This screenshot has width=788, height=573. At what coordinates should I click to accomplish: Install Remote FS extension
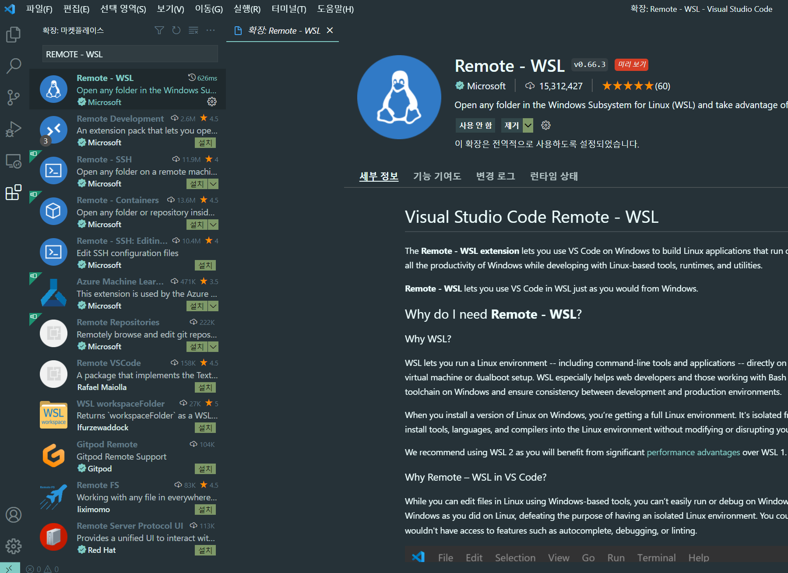(x=205, y=510)
